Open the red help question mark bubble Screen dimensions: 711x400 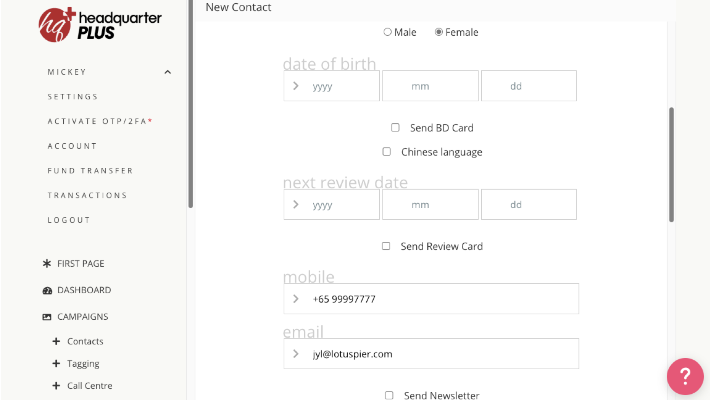pyautogui.click(x=685, y=376)
